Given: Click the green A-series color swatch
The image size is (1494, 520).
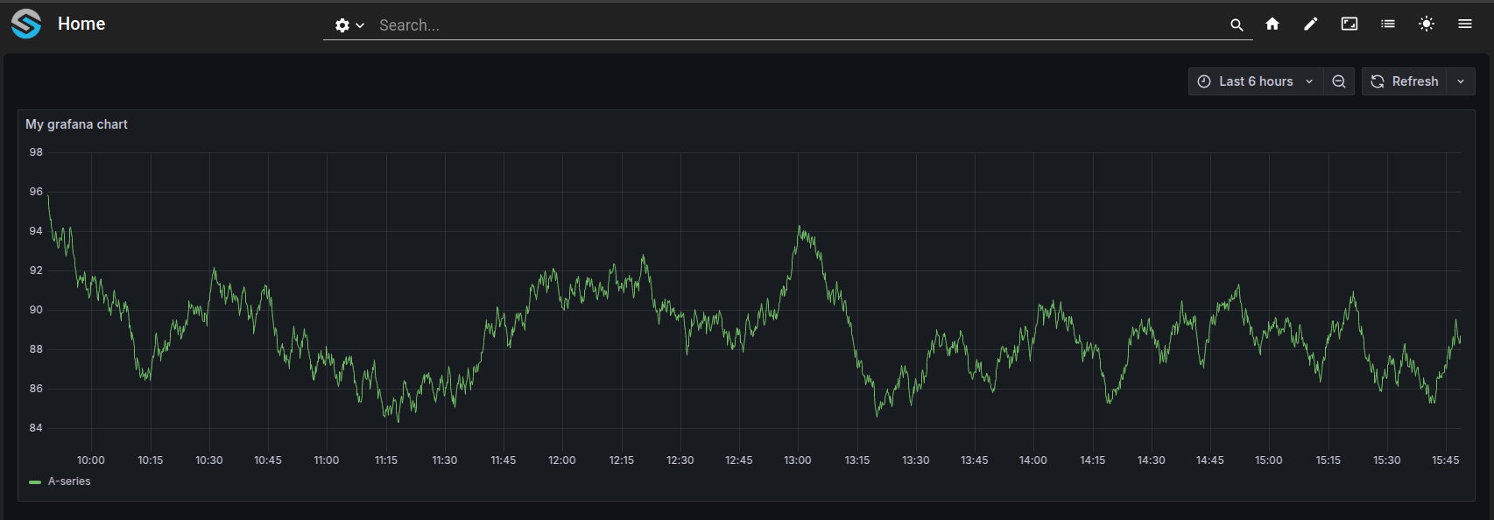Looking at the screenshot, I should (x=35, y=482).
